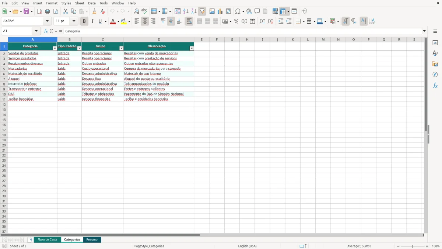
Task: Open the Format menu
Action: coord(52,3)
